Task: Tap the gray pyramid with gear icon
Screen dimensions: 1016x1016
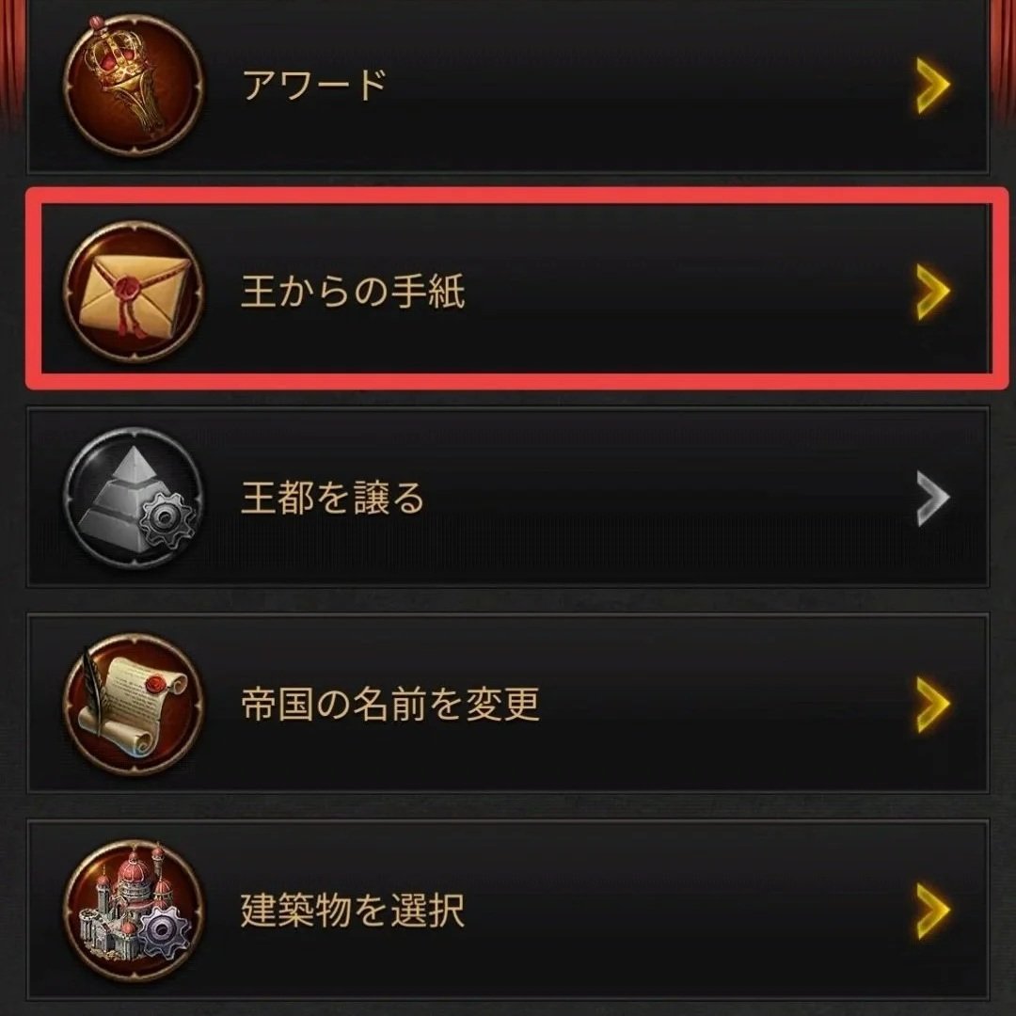Action: [x=134, y=498]
